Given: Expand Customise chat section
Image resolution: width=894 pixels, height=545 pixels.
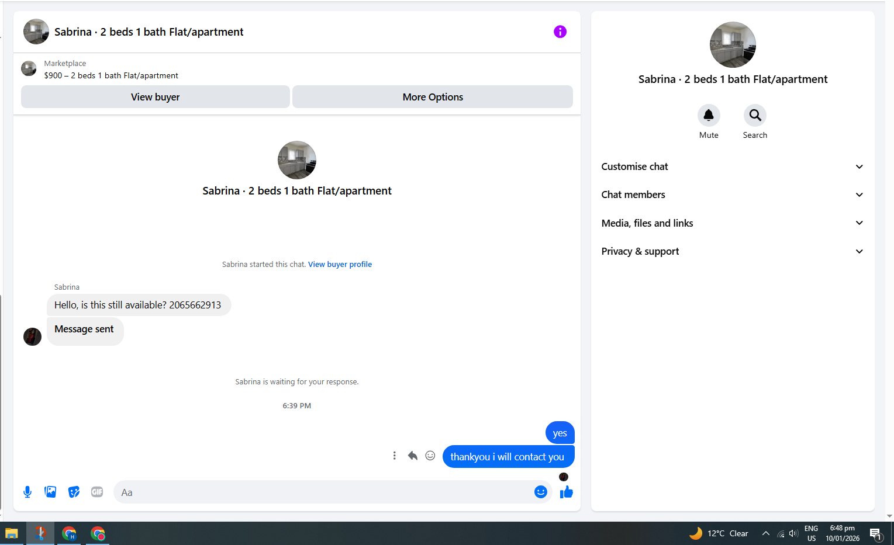Looking at the screenshot, I should tap(733, 166).
